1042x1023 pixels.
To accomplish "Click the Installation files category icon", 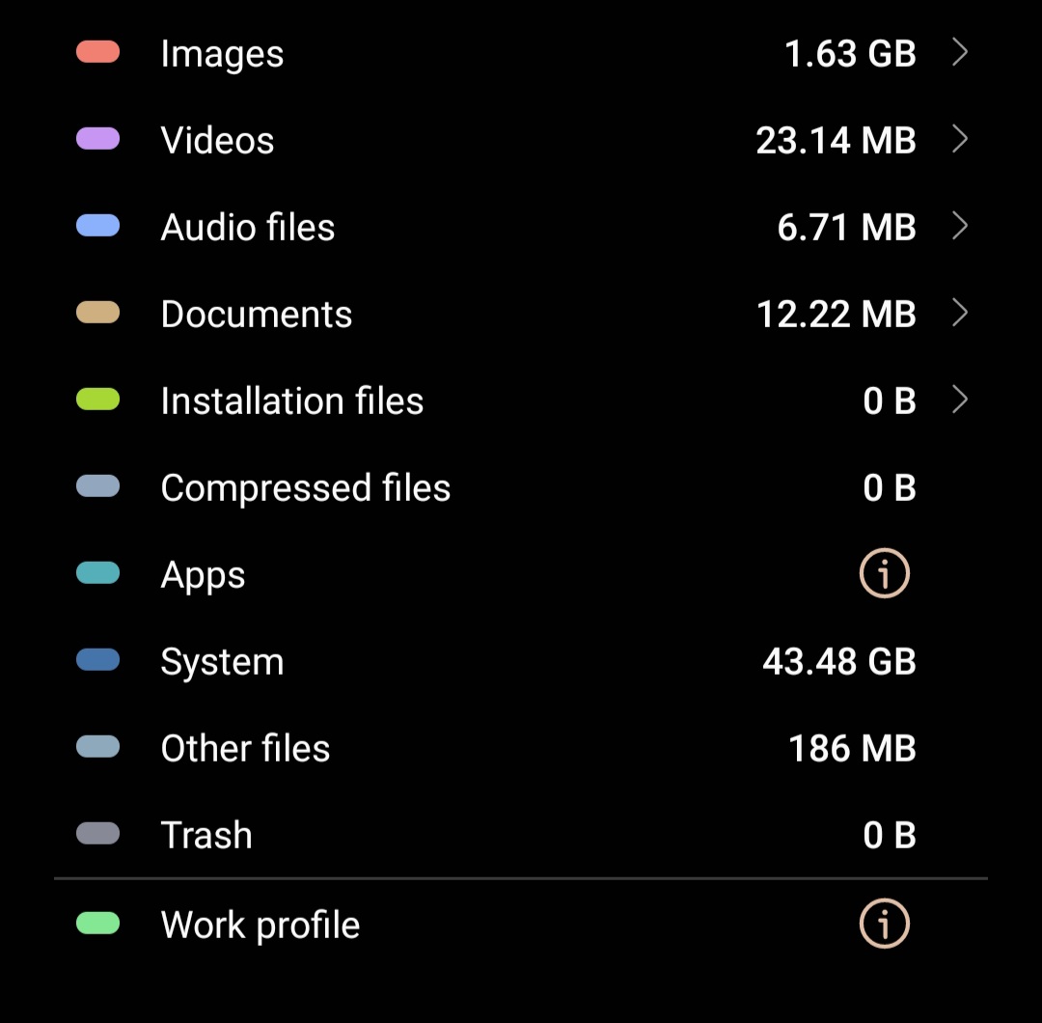I will (x=97, y=400).
